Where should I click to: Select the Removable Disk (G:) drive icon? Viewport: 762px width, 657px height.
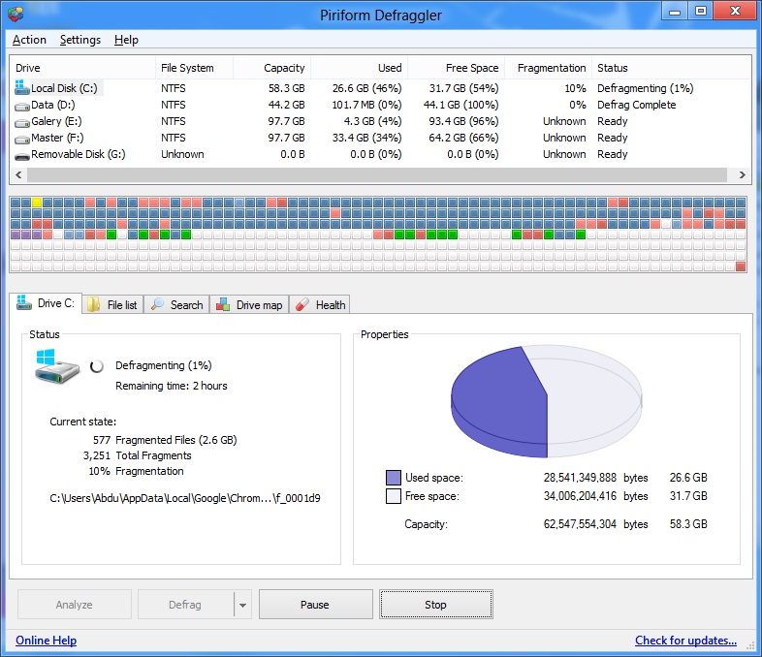pyautogui.click(x=22, y=156)
